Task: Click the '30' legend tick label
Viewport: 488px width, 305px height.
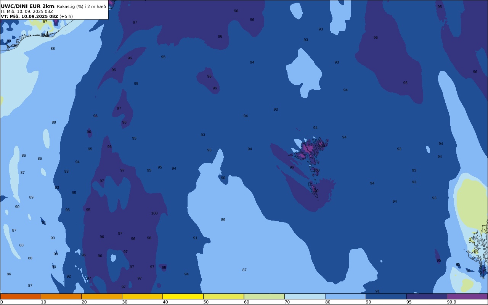Action: pyautogui.click(x=125, y=302)
